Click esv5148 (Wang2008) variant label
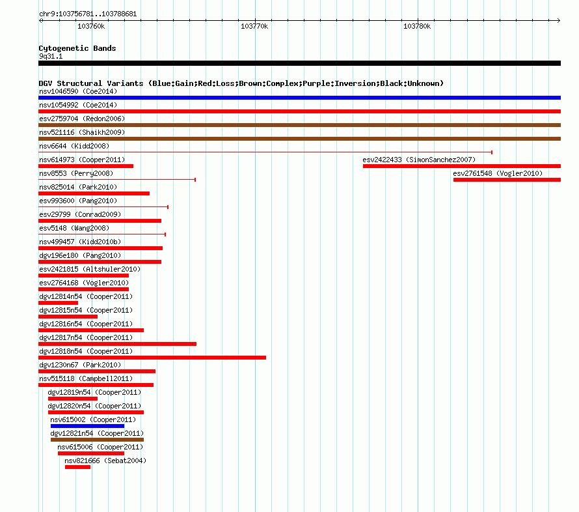 click(x=74, y=228)
